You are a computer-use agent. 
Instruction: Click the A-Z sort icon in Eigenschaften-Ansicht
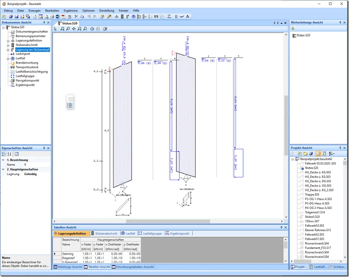click(x=9, y=154)
